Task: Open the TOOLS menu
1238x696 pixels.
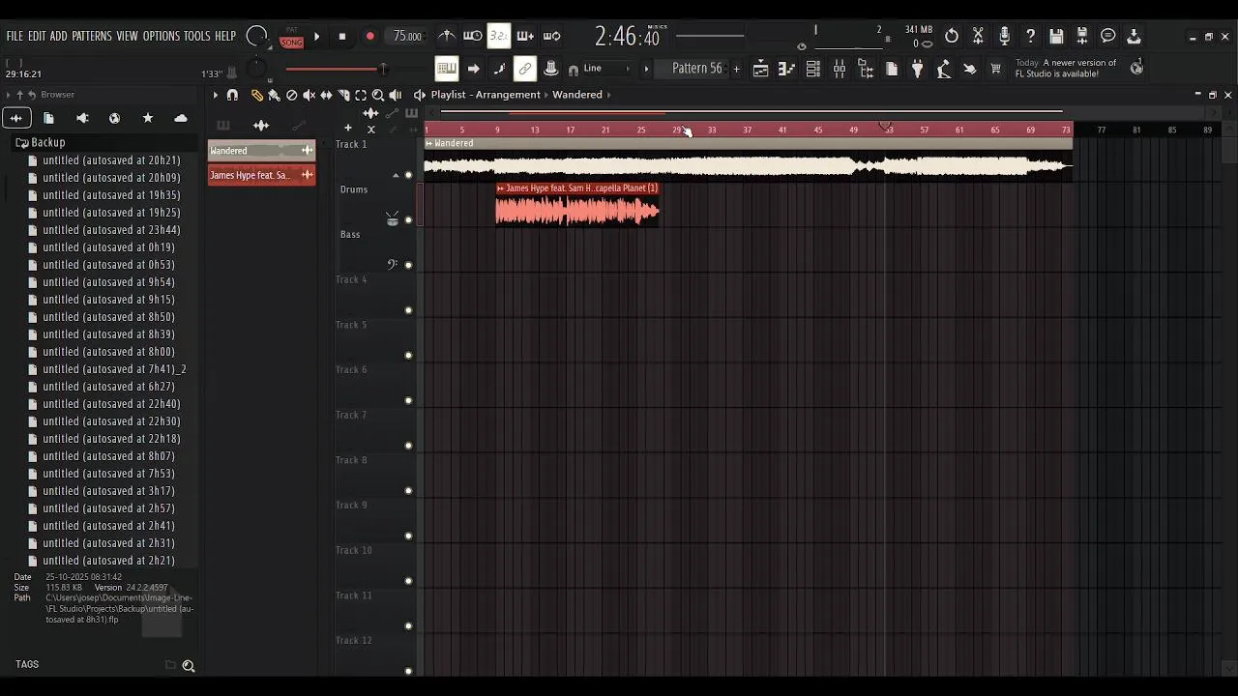Action: [197, 37]
